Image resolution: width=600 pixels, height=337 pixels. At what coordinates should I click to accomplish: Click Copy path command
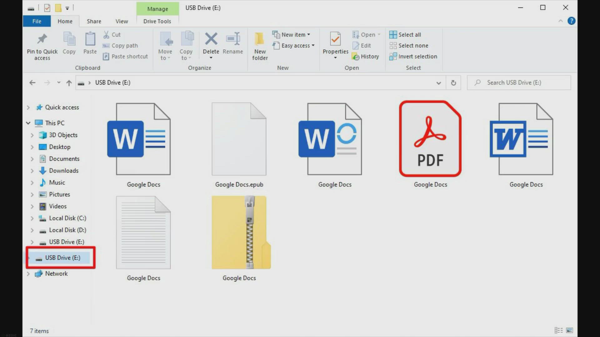(120, 46)
